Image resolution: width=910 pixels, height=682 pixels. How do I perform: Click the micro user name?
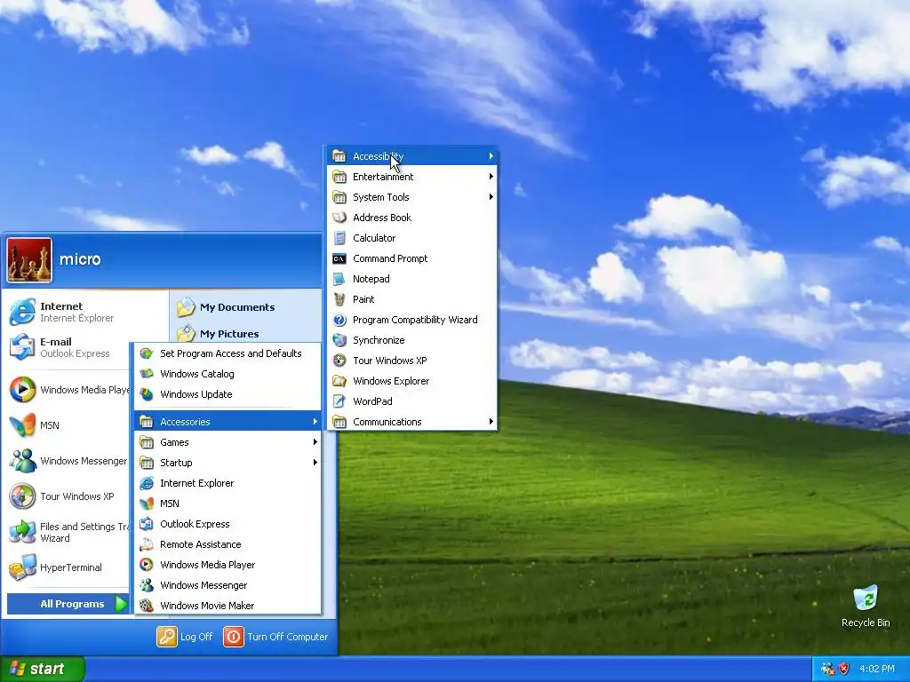click(x=80, y=259)
